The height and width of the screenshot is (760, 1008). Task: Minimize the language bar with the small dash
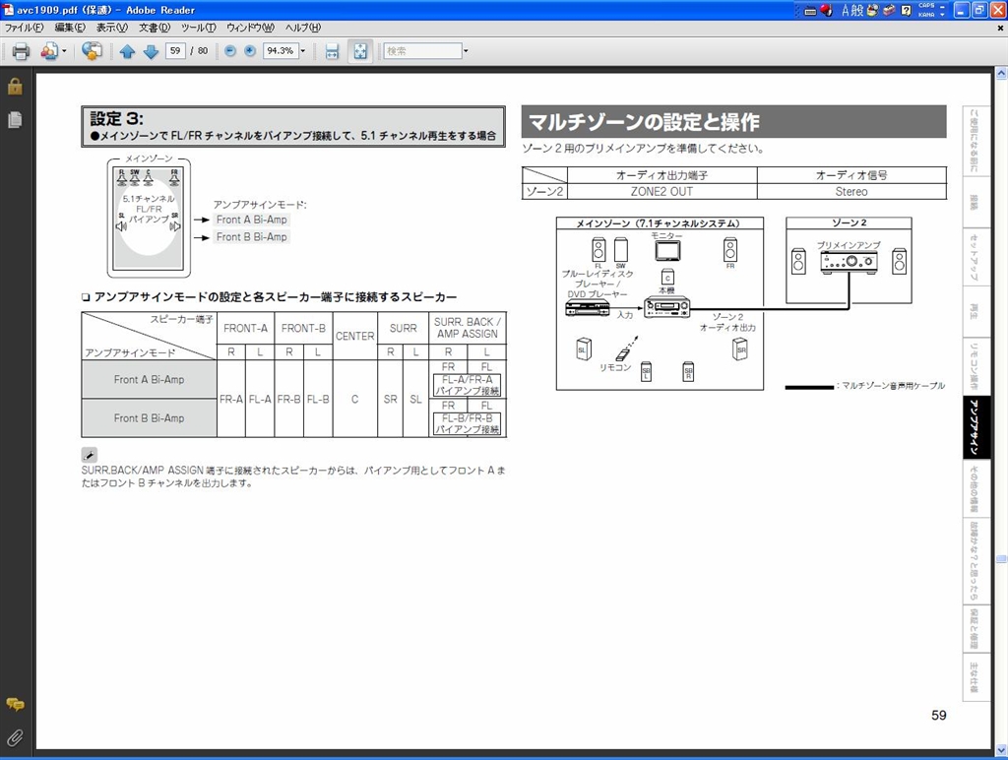(942, 6)
